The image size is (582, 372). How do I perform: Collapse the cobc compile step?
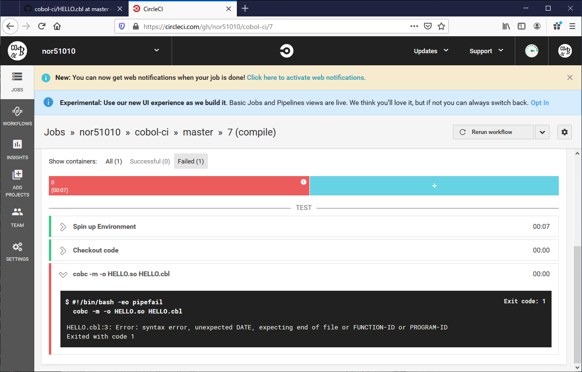point(63,274)
